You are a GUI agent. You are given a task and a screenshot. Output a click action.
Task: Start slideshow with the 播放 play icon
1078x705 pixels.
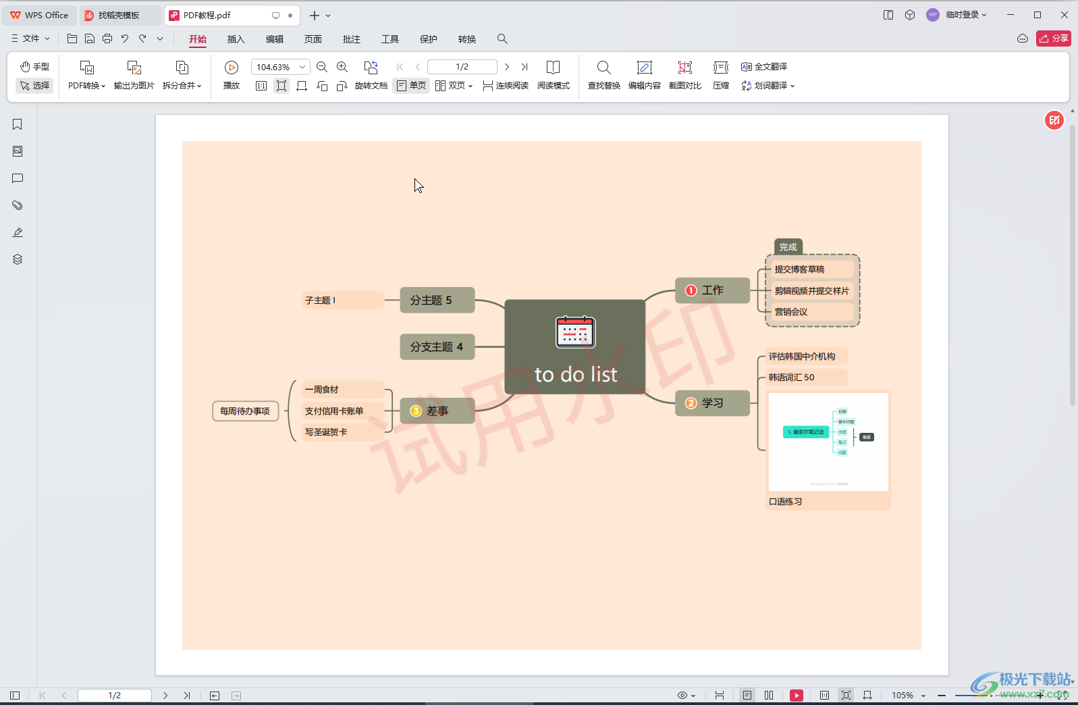[232, 68]
